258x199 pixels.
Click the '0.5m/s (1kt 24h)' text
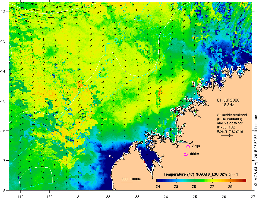coord(230,131)
